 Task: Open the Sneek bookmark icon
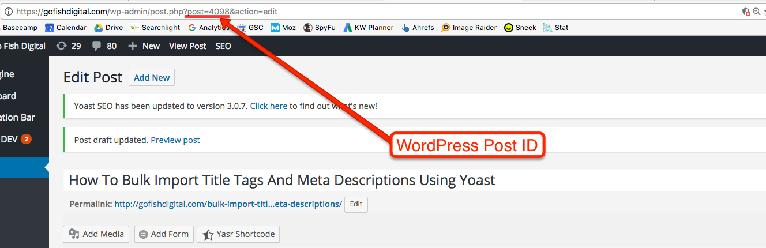[509, 28]
